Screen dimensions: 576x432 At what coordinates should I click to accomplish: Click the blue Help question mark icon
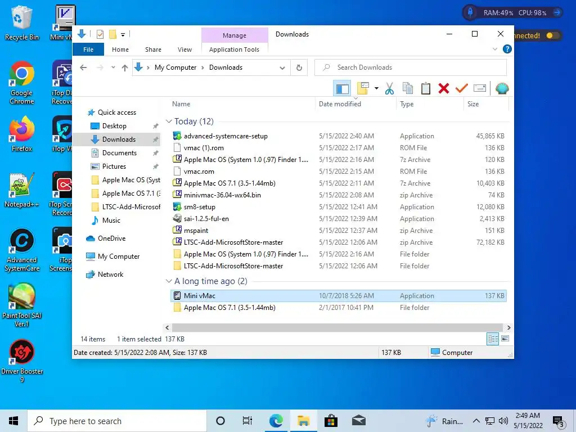click(507, 49)
